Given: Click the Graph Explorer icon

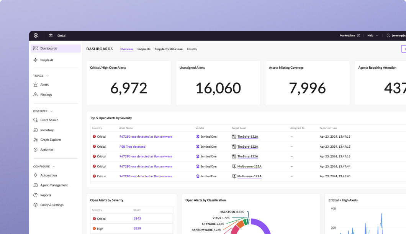Looking at the screenshot, I should pos(36,140).
